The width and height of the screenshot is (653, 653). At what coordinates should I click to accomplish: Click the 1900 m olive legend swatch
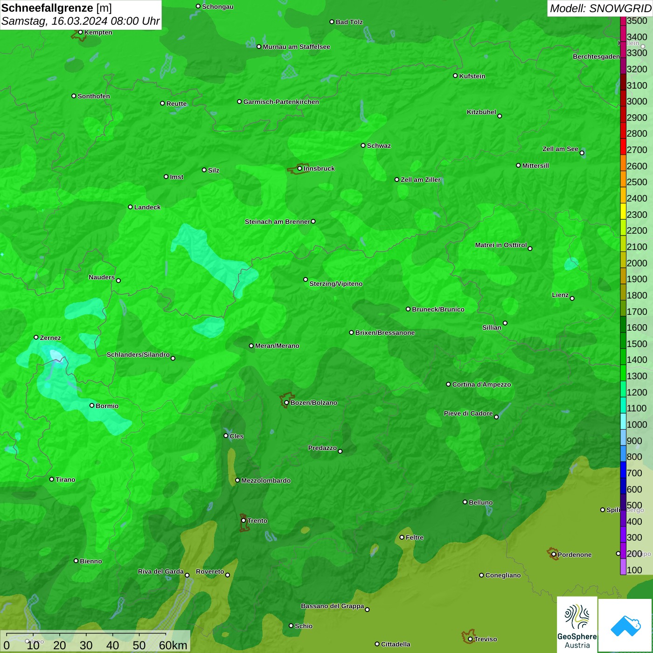pos(623,276)
